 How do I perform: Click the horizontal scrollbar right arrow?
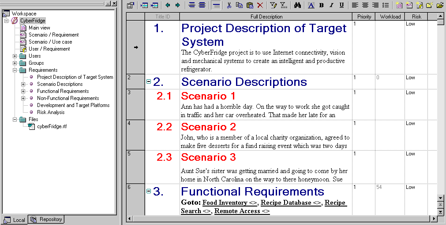(434, 218)
